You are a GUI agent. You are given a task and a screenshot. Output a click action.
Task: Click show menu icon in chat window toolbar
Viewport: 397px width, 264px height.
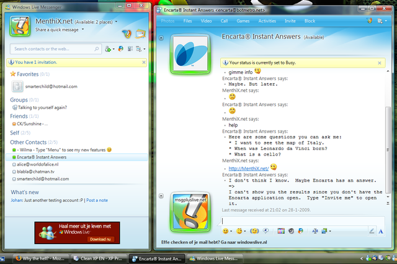[380, 21]
